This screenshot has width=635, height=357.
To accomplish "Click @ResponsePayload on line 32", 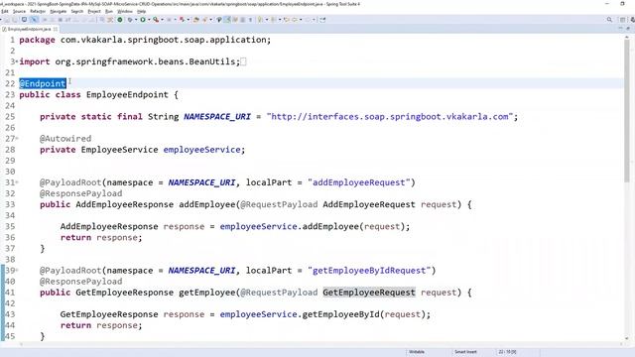I will (x=81, y=193).
